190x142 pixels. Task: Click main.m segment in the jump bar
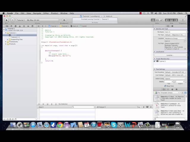75,26
